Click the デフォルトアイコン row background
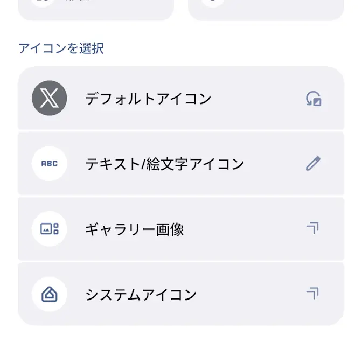This screenshot has width=362, height=362. pos(181,98)
